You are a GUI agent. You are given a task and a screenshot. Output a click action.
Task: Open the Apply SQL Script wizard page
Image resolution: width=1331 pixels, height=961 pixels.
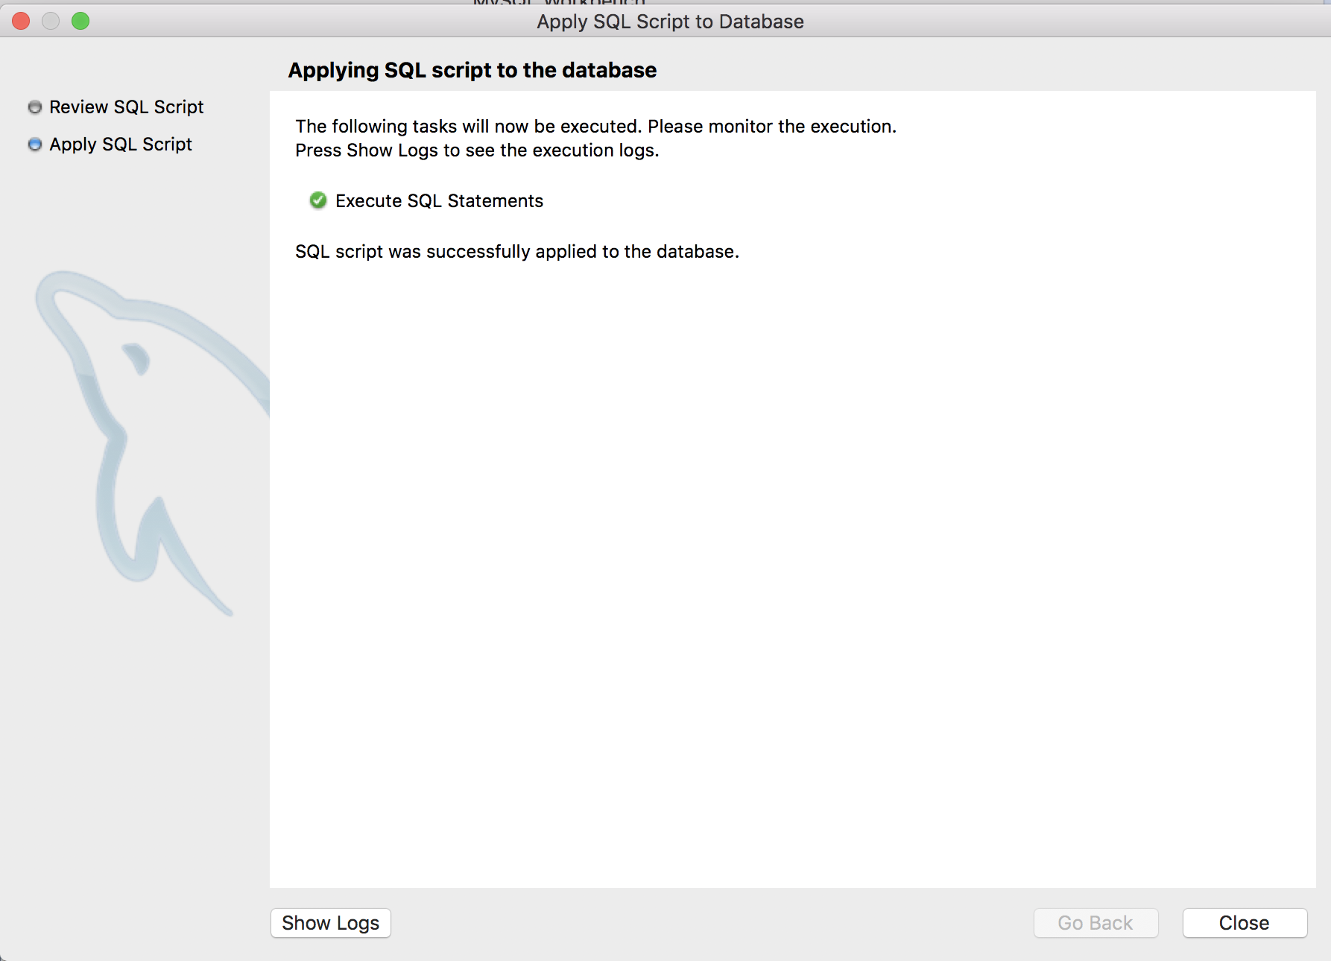[120, 145]
